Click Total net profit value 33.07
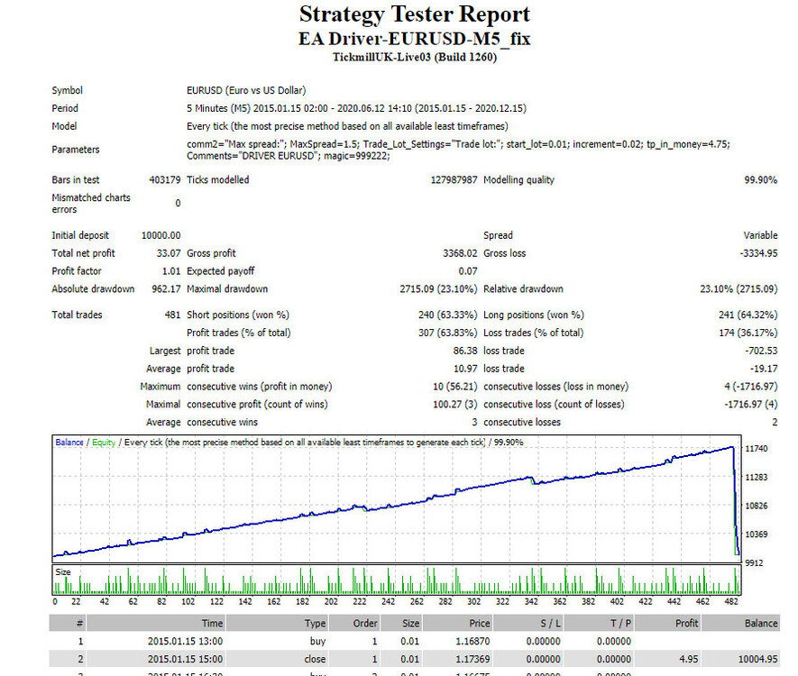The height and width of the screenshot is (676, 798). pos(169,253)
